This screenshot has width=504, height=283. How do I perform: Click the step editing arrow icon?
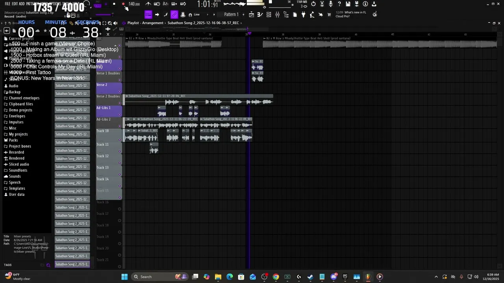[157, 15]
